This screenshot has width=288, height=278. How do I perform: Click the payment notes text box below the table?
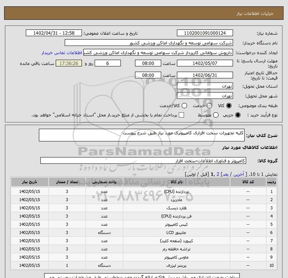pos(142,276)
